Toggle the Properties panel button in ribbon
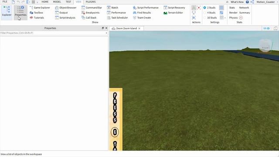 point(20,12)
